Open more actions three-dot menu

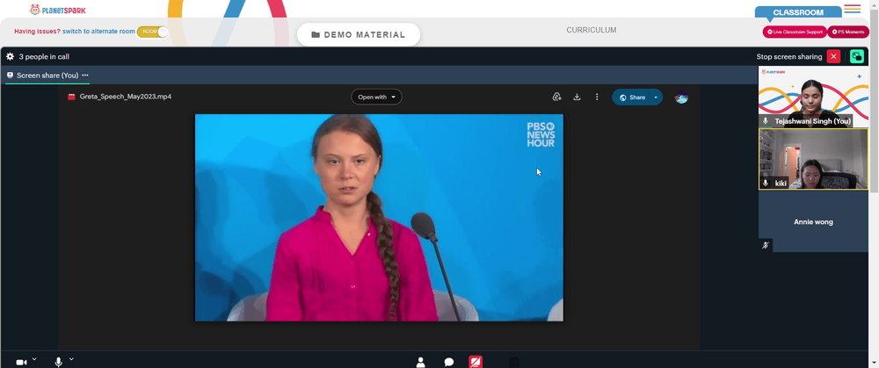coord(597,97)
